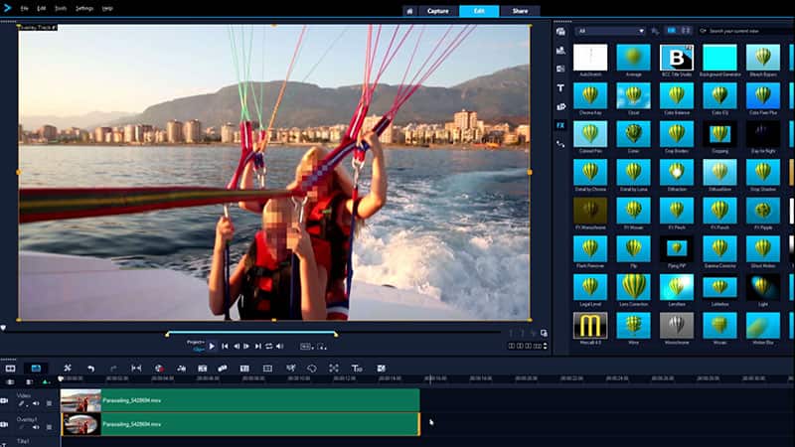Open the FX filter library
Viewport: 795px width, 447px height.
pos(561,126)
